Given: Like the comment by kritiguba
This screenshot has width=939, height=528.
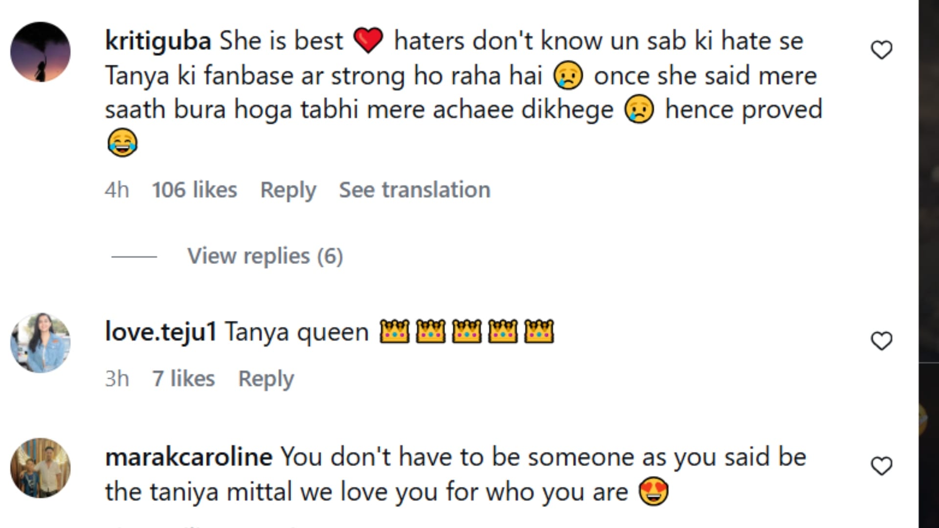Looking at the screenshot, I should [881, 50].
